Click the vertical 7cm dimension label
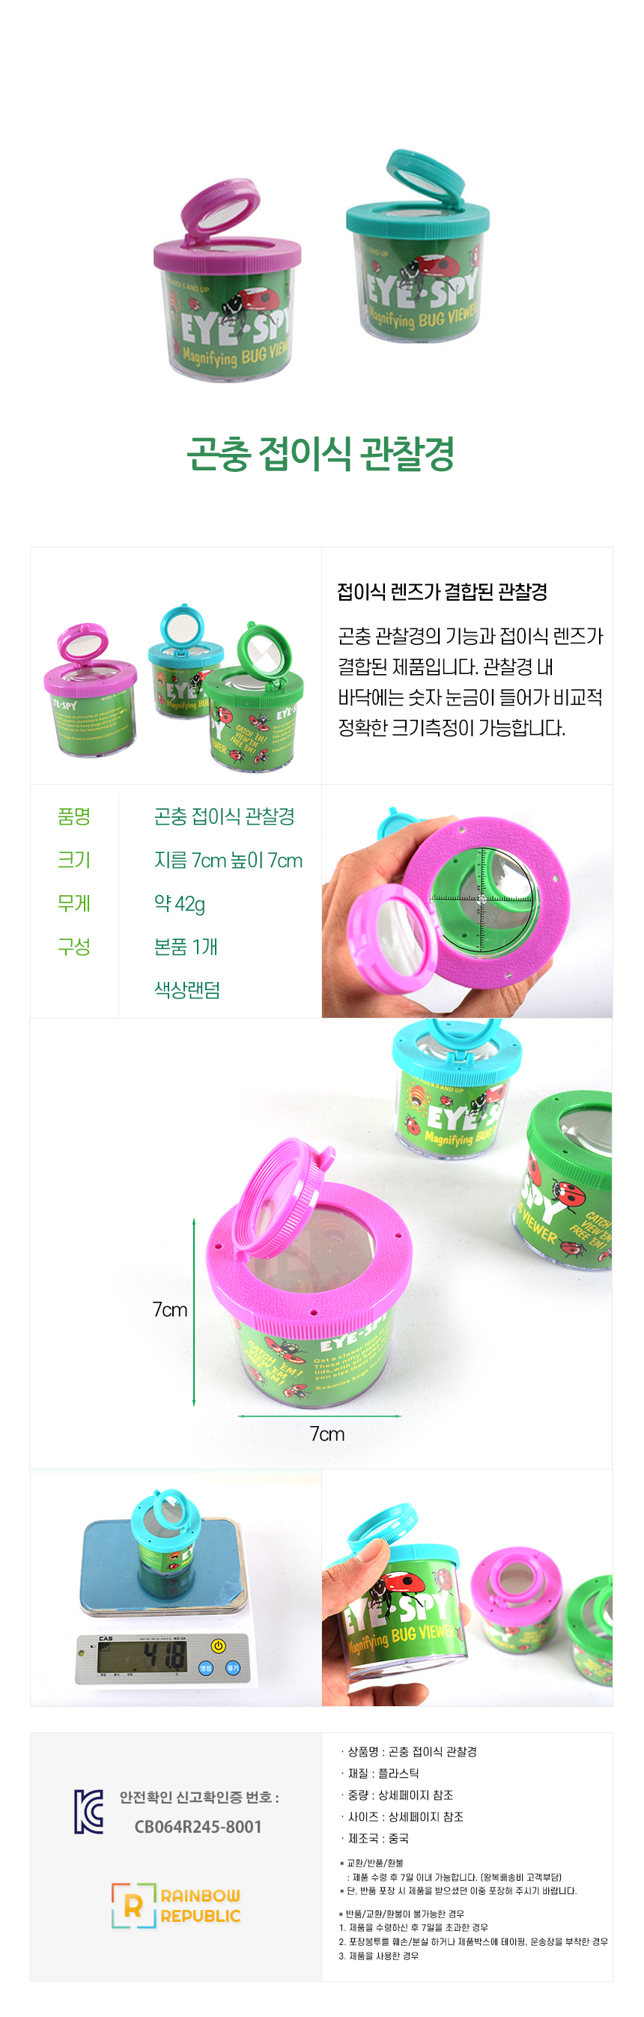 click(170, 1310)
